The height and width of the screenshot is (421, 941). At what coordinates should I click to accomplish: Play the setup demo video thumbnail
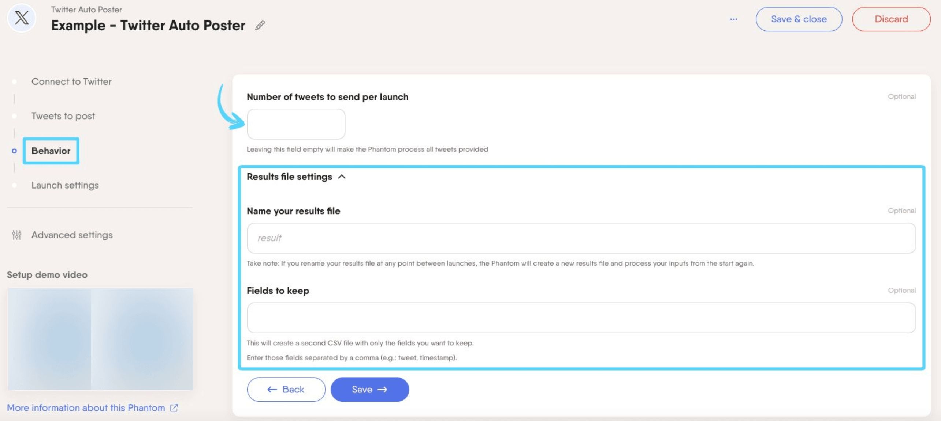coord(101,339)
